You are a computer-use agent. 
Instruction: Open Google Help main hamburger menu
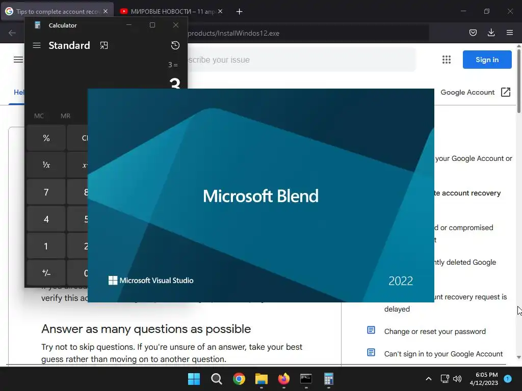coord(18,60)
